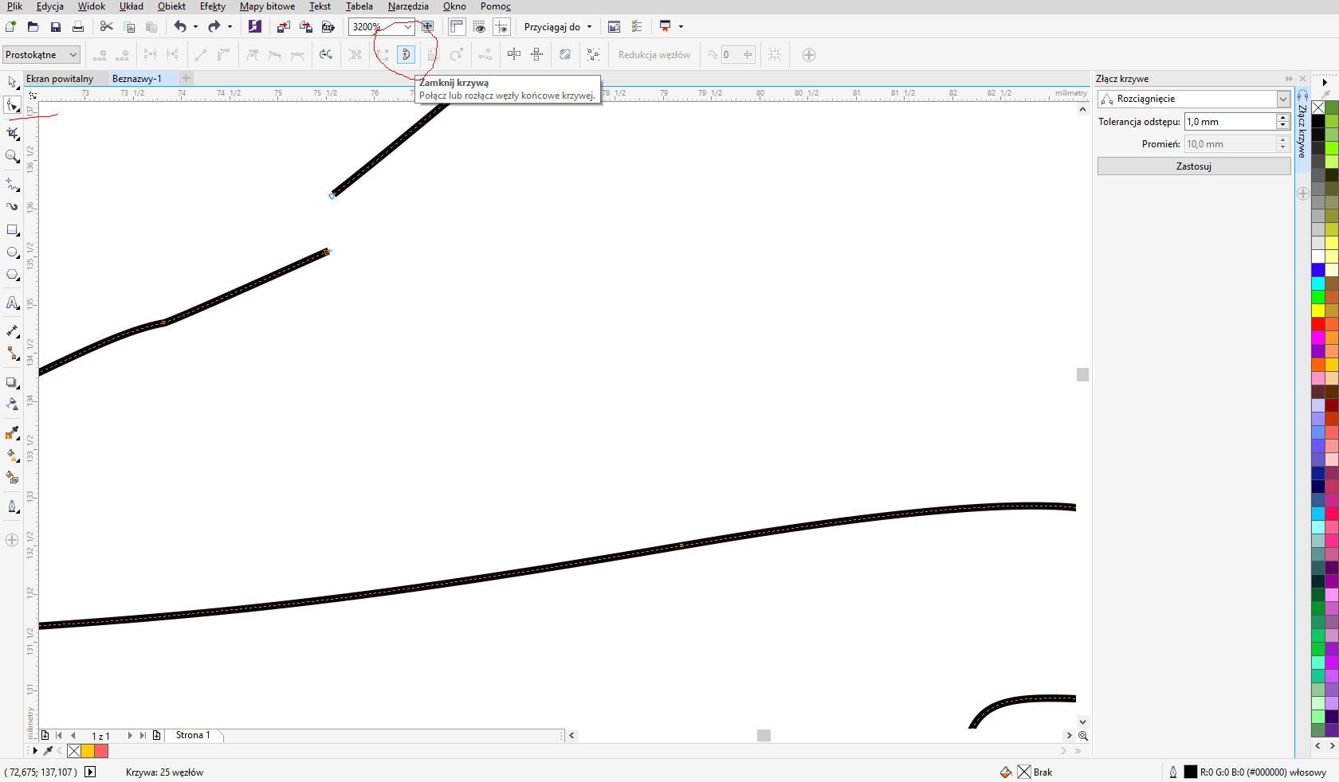The width and height of the screenshot is (1339, 782).
Task: Click the Save floppy disk icon
Action: pyautogui.click(x=56, y=27)
